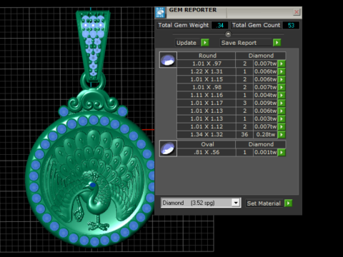Click green arrow for 1.22 X 1.31 row
This screenshot has height=257, width=343.
pyautogui.click(x=282, y=71)
